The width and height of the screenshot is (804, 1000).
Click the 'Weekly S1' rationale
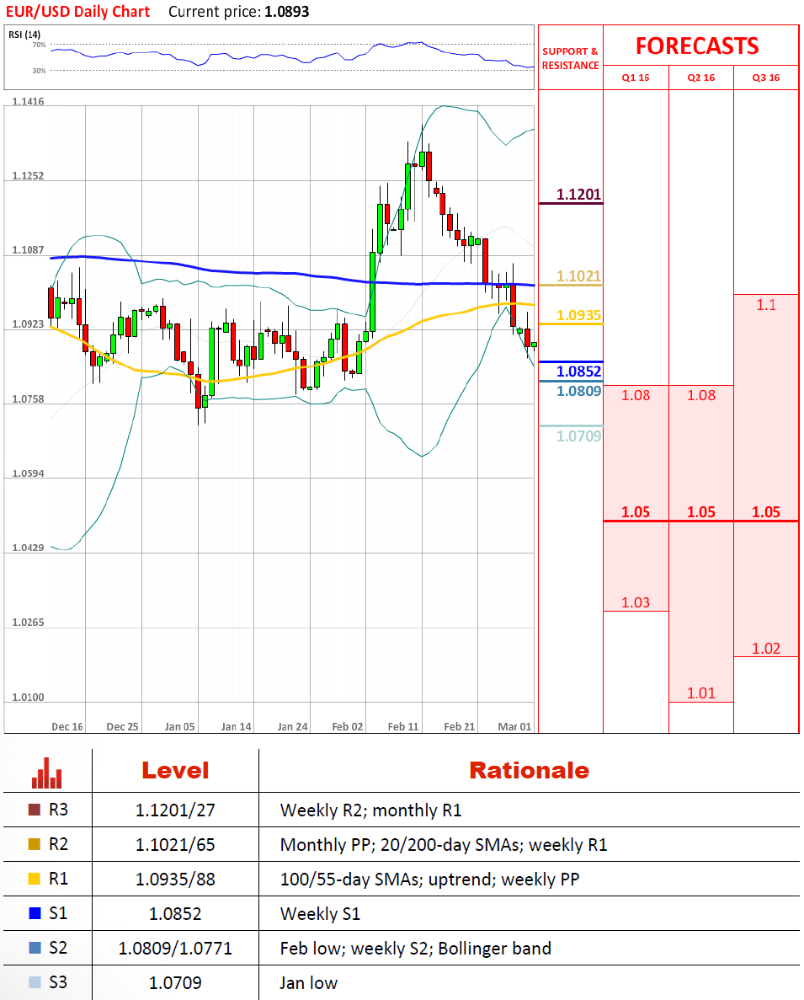pos(320,913)
